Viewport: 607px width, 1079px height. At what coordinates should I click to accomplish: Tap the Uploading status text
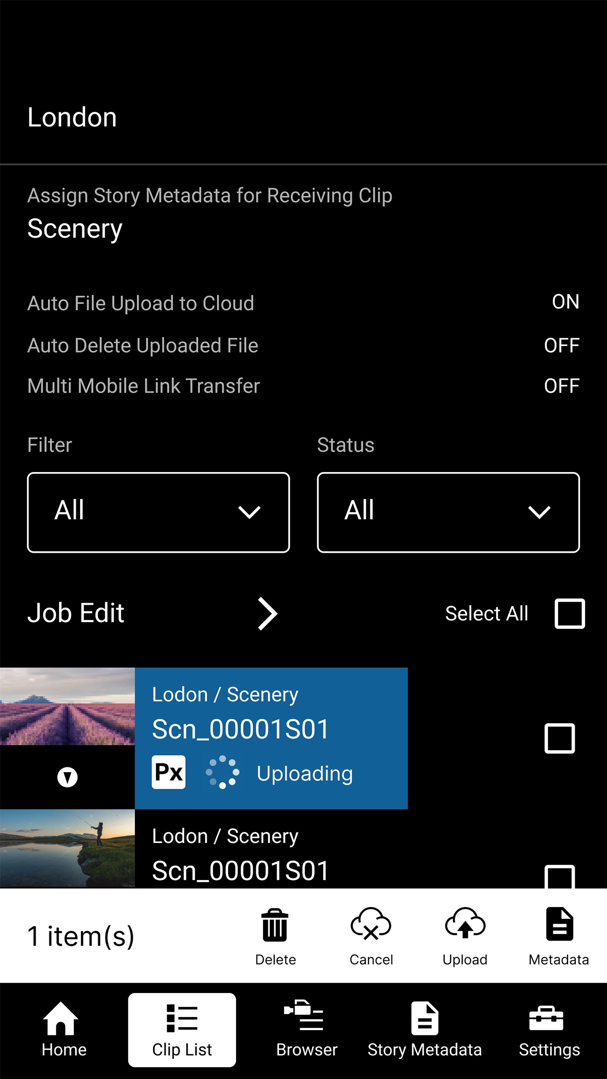coord(304,774)
